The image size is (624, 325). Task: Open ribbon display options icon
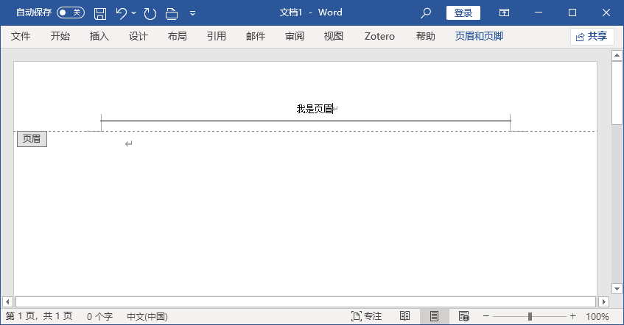(504, 12)
